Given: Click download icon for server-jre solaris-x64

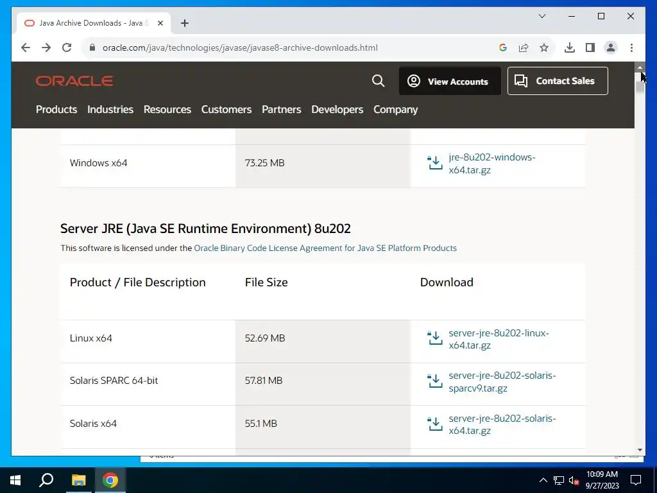Looking at the screenshot, I should point(435,424).
